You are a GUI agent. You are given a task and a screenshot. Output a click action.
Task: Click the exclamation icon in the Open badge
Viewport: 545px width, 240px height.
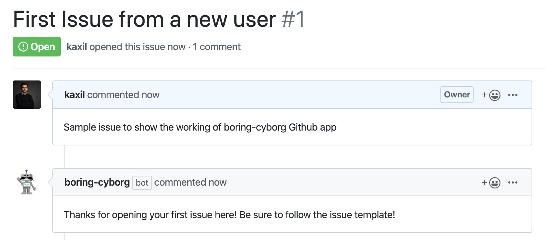coord(23,47)
